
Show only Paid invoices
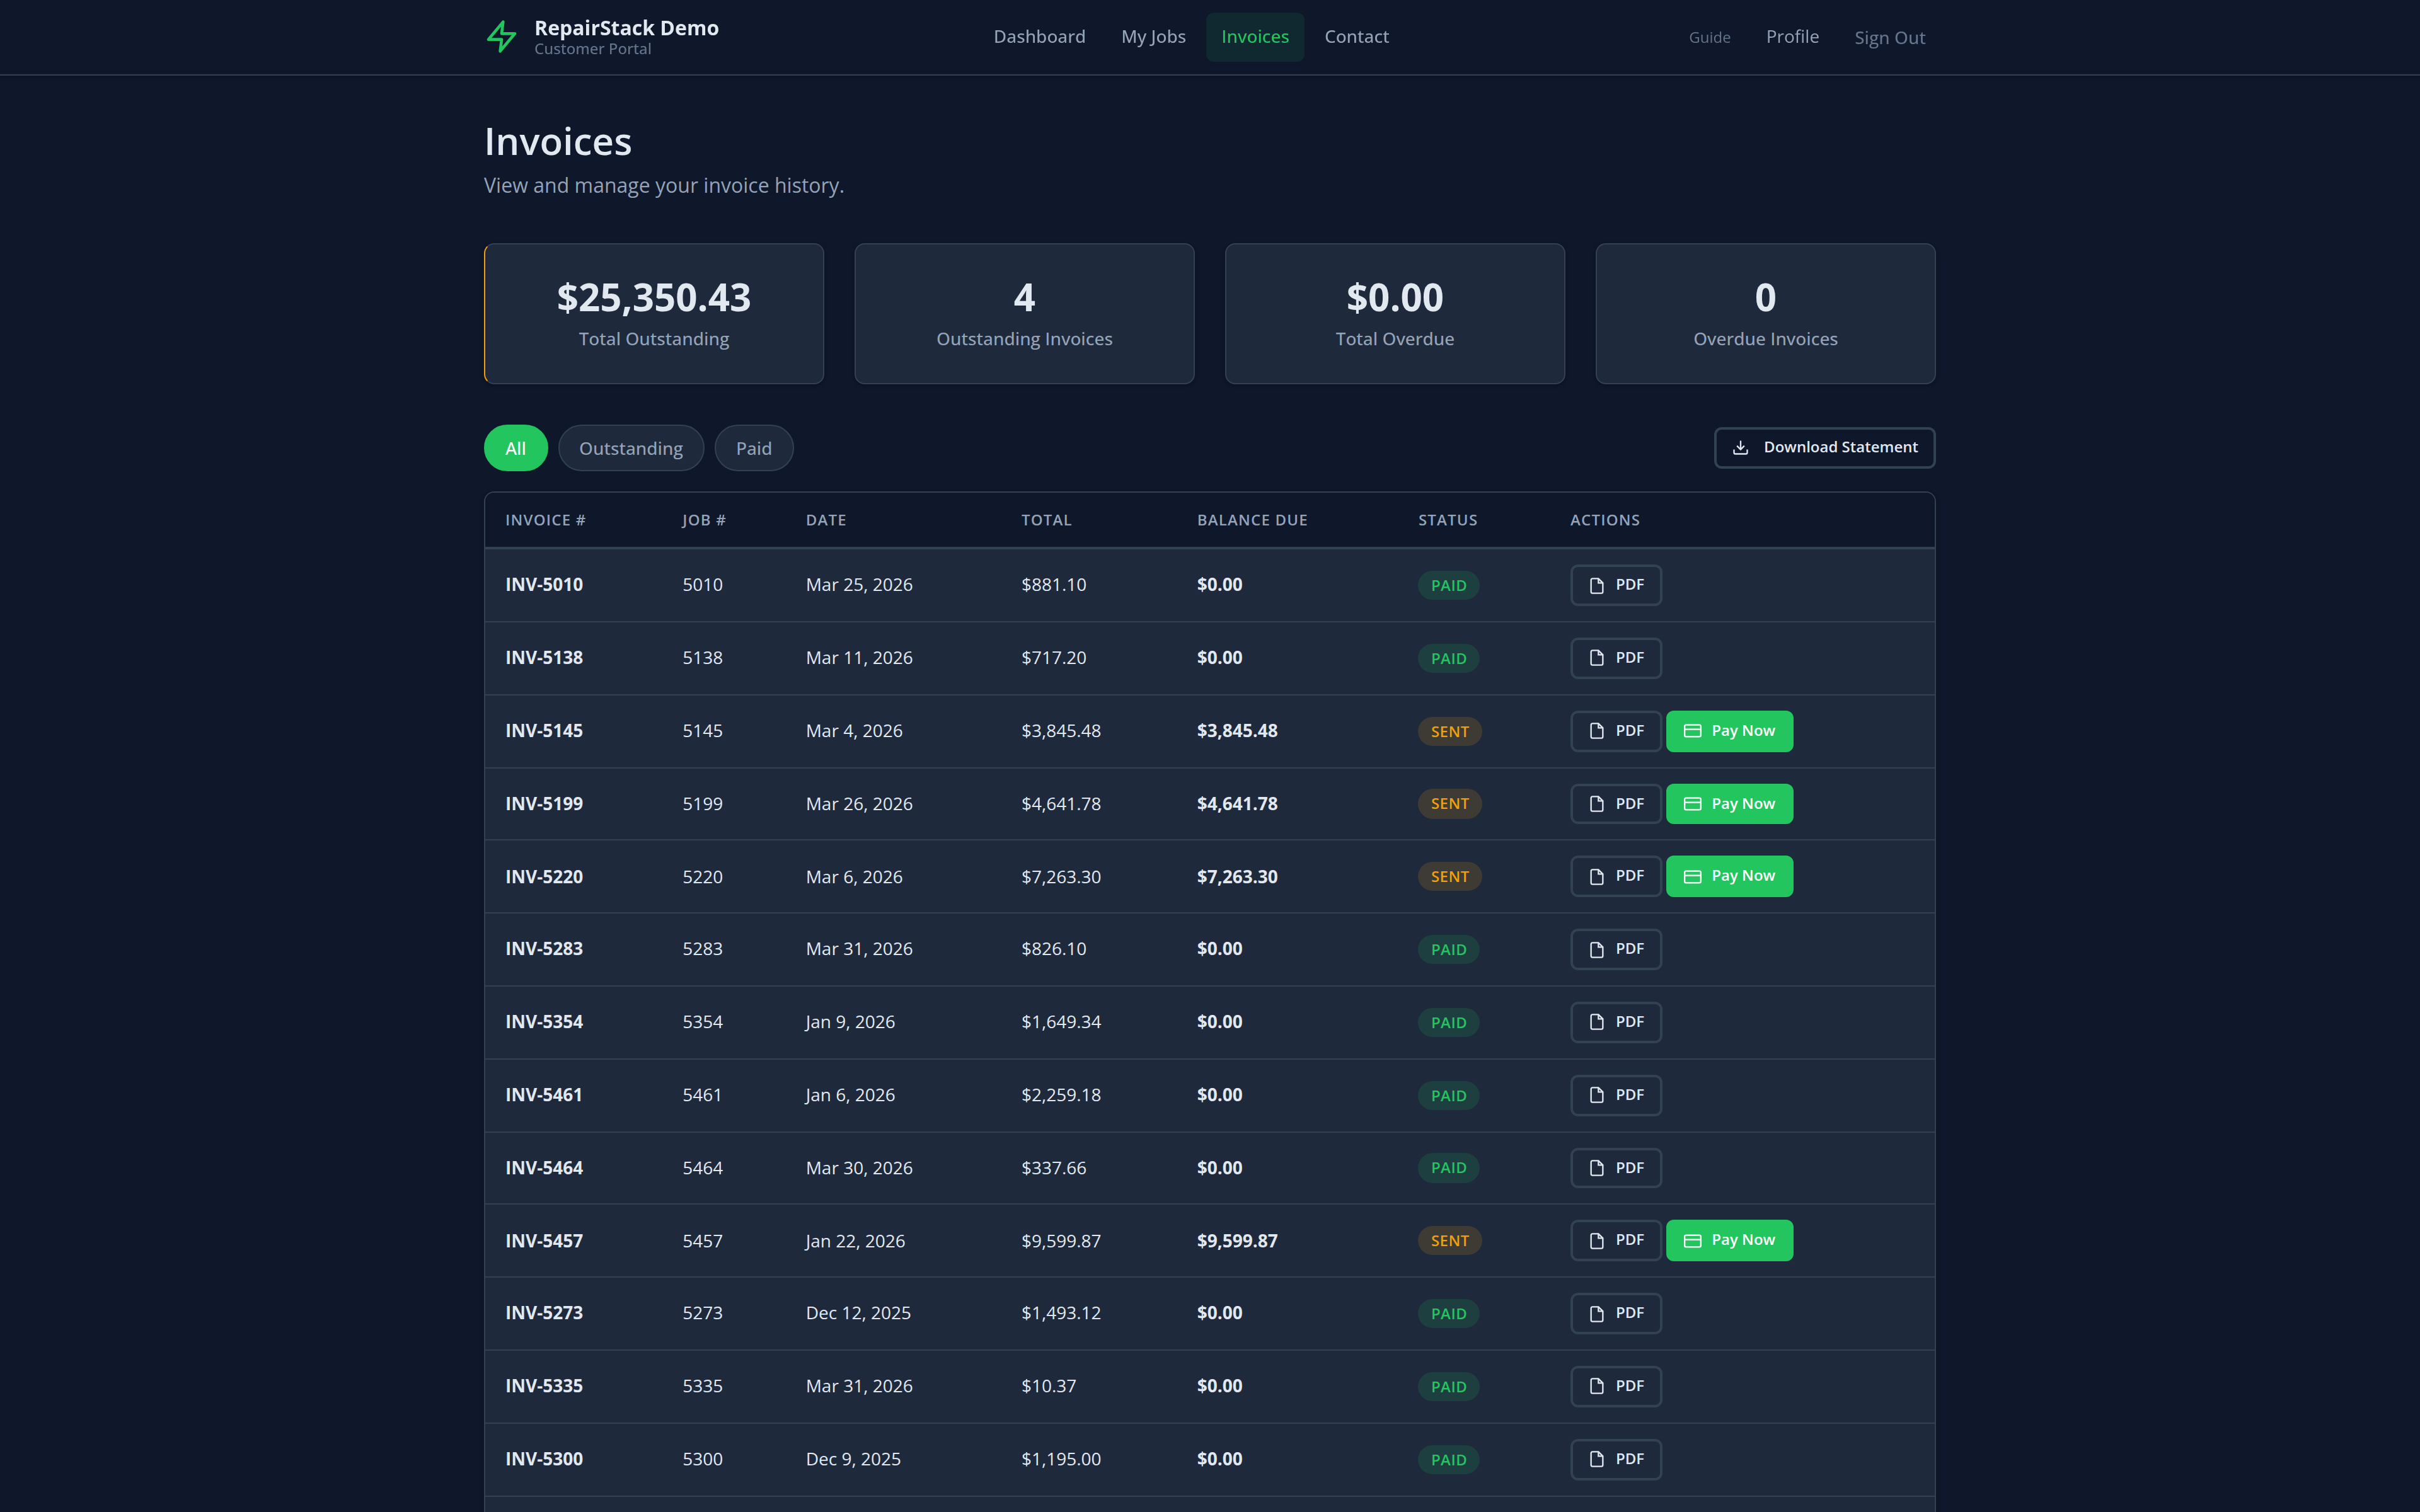[x=753, y=448]
